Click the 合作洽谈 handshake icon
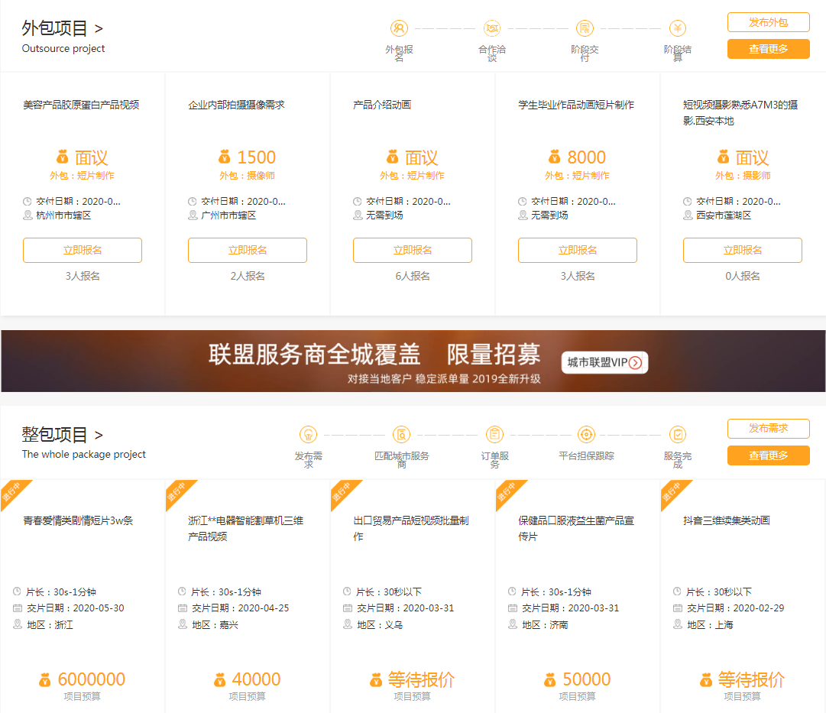Image resolution: width=826 pixels, height=713 pixels. coord(491,28)
